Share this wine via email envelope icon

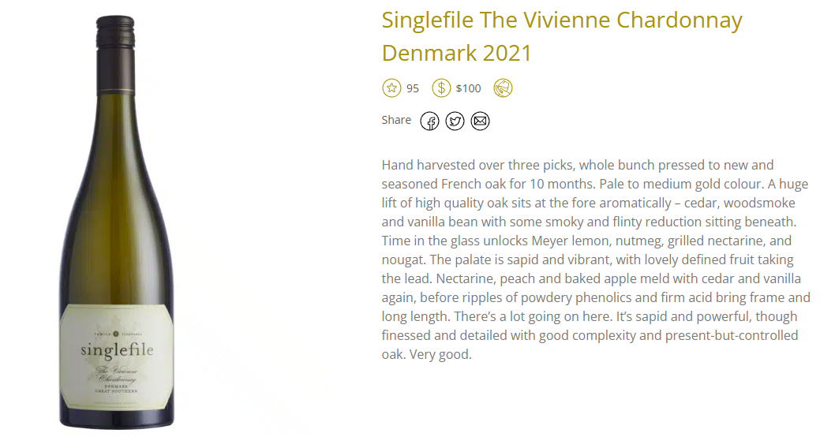coord(481,121)
